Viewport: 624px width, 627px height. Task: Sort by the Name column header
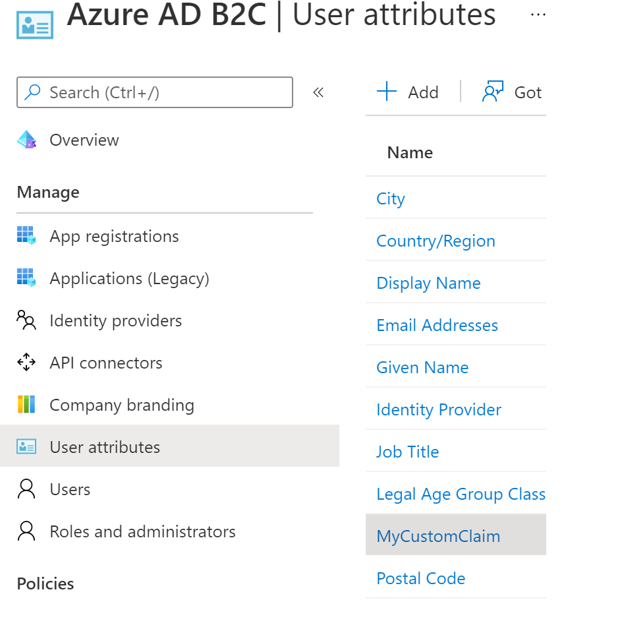(x=410, y=152)
